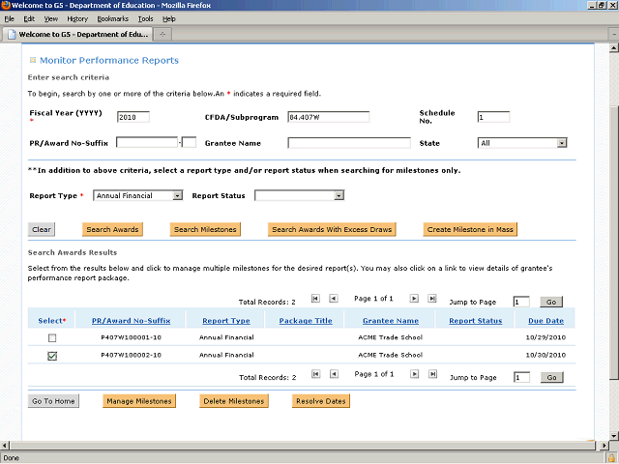
Task: Click next page arrow in bottom pagination
Action: click(415, 375)
